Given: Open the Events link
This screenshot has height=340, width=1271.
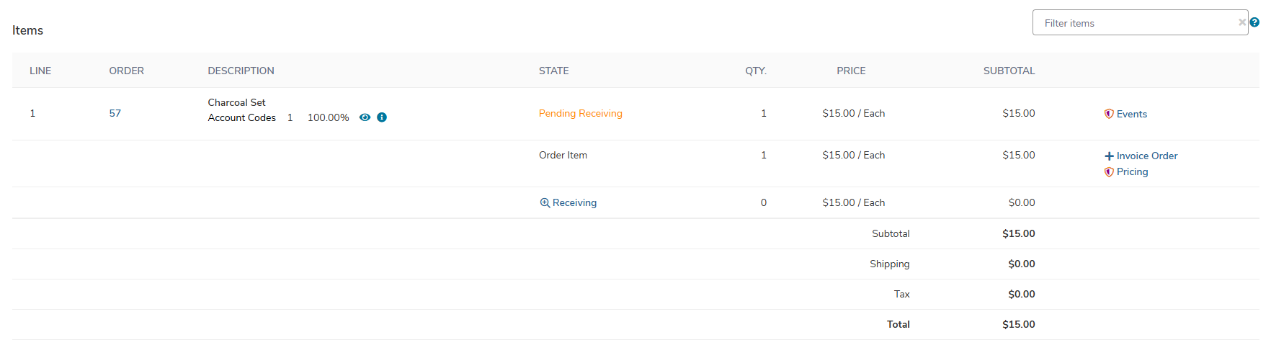Looking at the screenshot, I should click(x=1131, y=114).
